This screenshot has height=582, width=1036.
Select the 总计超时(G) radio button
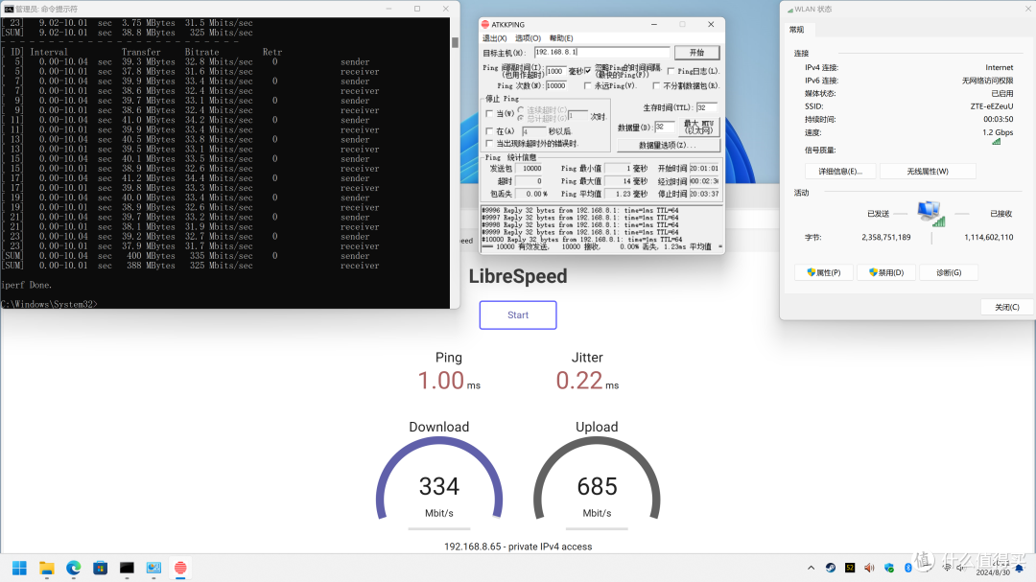(x=521, y=118)
